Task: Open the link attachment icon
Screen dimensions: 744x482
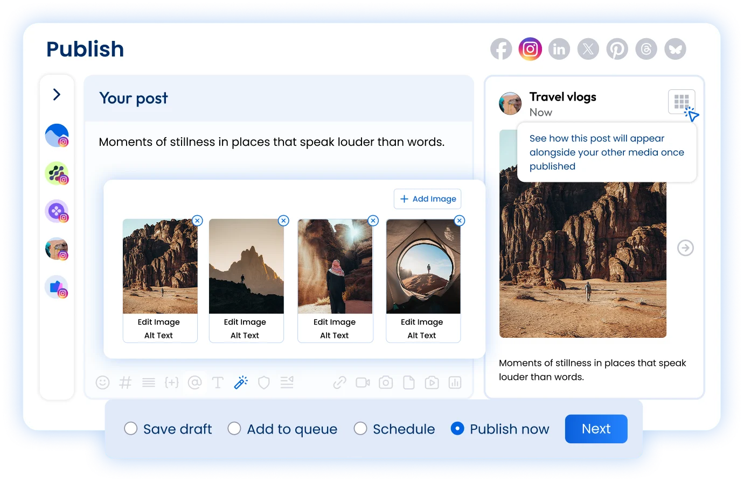Action: (339, 382)
